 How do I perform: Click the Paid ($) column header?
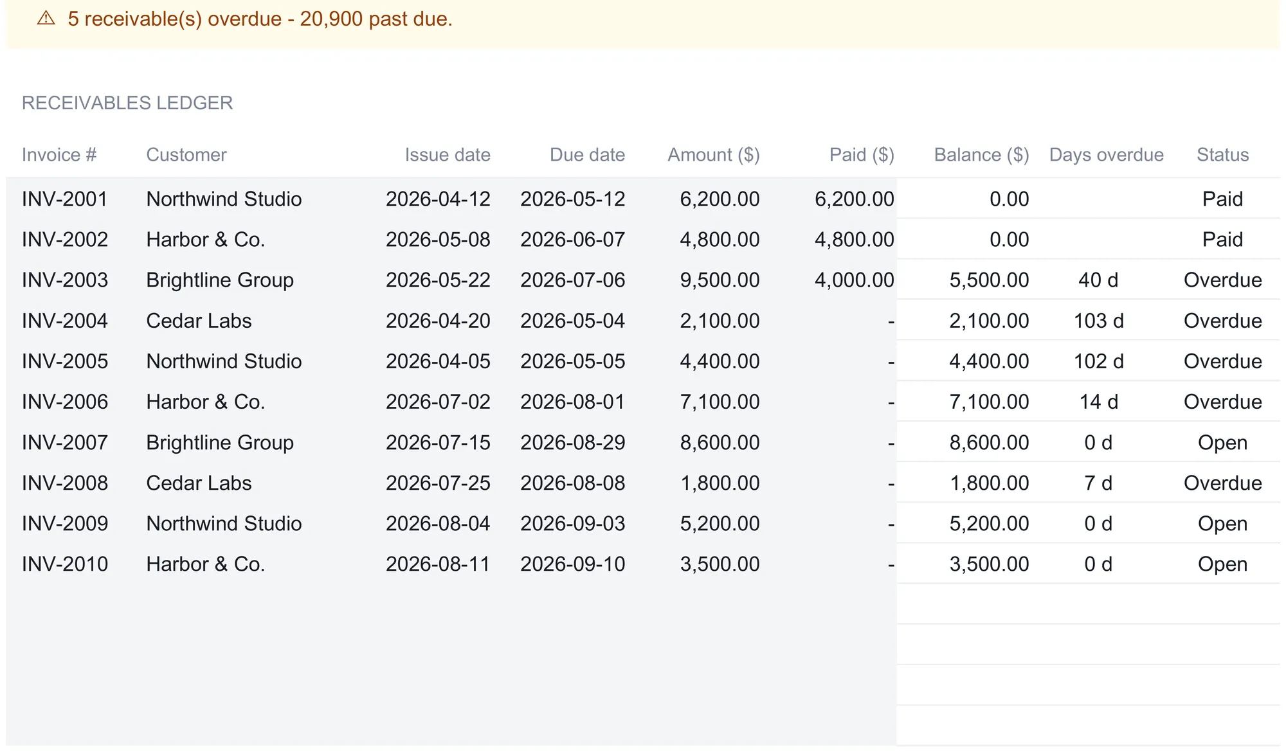point(862,155)
